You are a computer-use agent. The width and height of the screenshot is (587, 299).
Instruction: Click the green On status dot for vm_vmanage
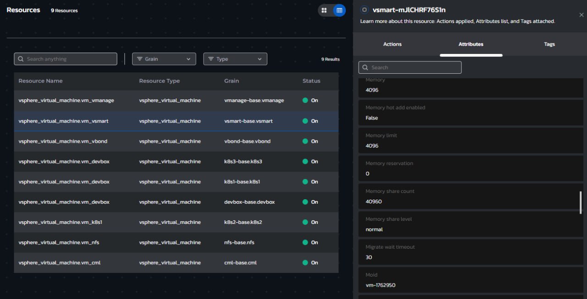305,100
